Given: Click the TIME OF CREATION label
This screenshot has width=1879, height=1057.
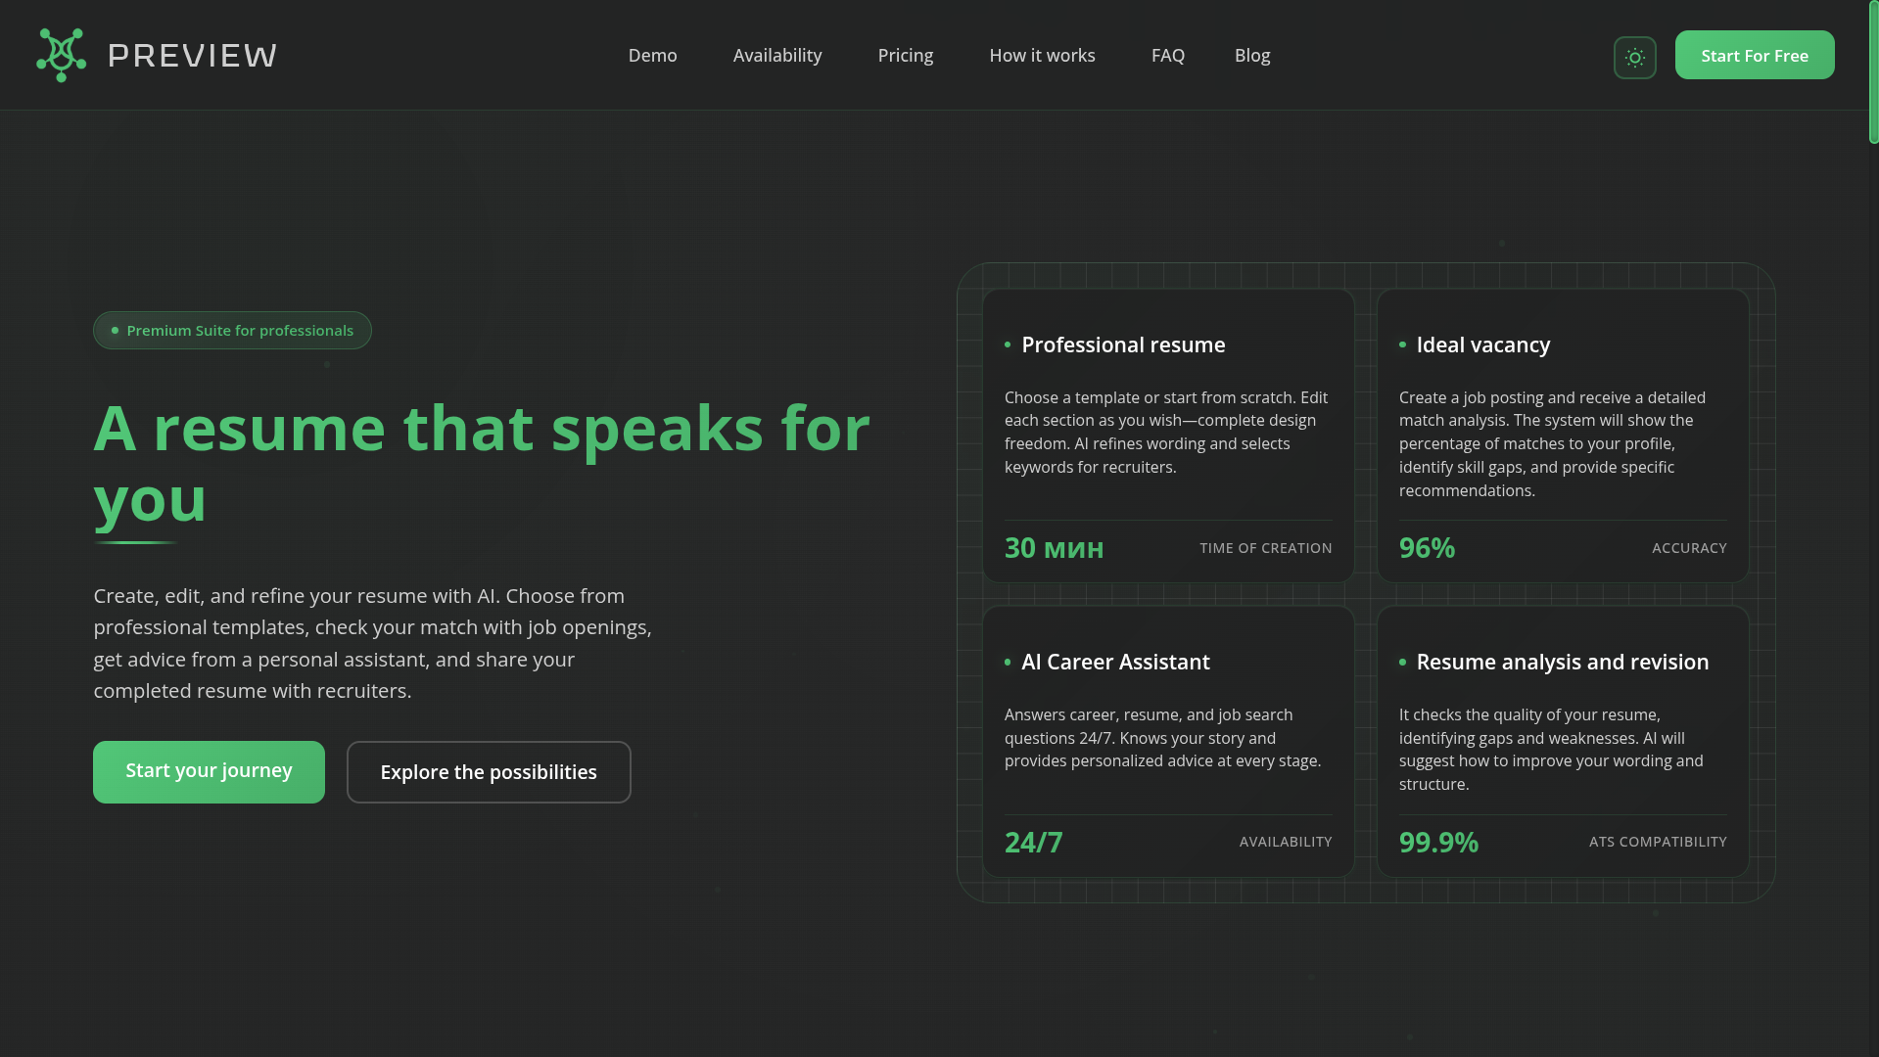Looking at the screenshot, I should [1265, 549].
